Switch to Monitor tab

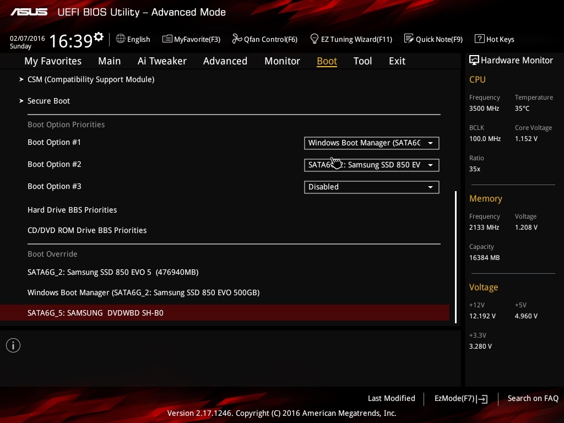[282, 61]
